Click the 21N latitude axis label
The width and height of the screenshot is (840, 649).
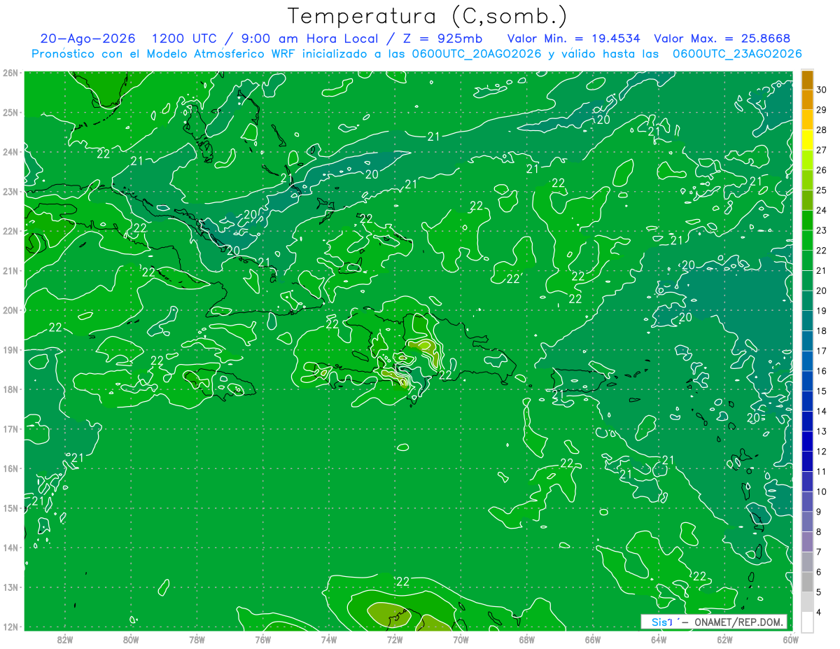tap(10, 270)
